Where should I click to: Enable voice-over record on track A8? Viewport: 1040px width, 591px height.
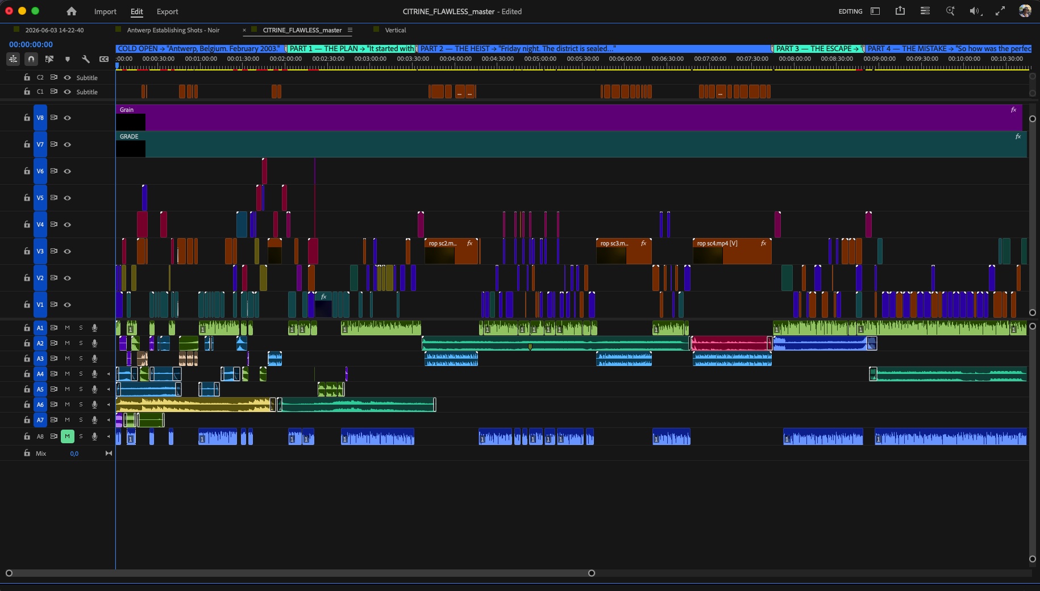tap(95, 436)
